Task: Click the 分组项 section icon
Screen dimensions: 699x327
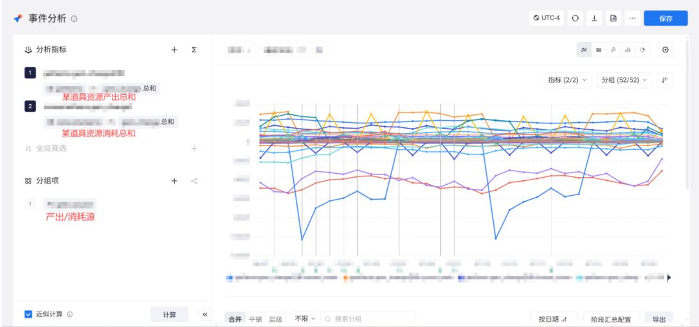Action: click(x=28, y=181)
